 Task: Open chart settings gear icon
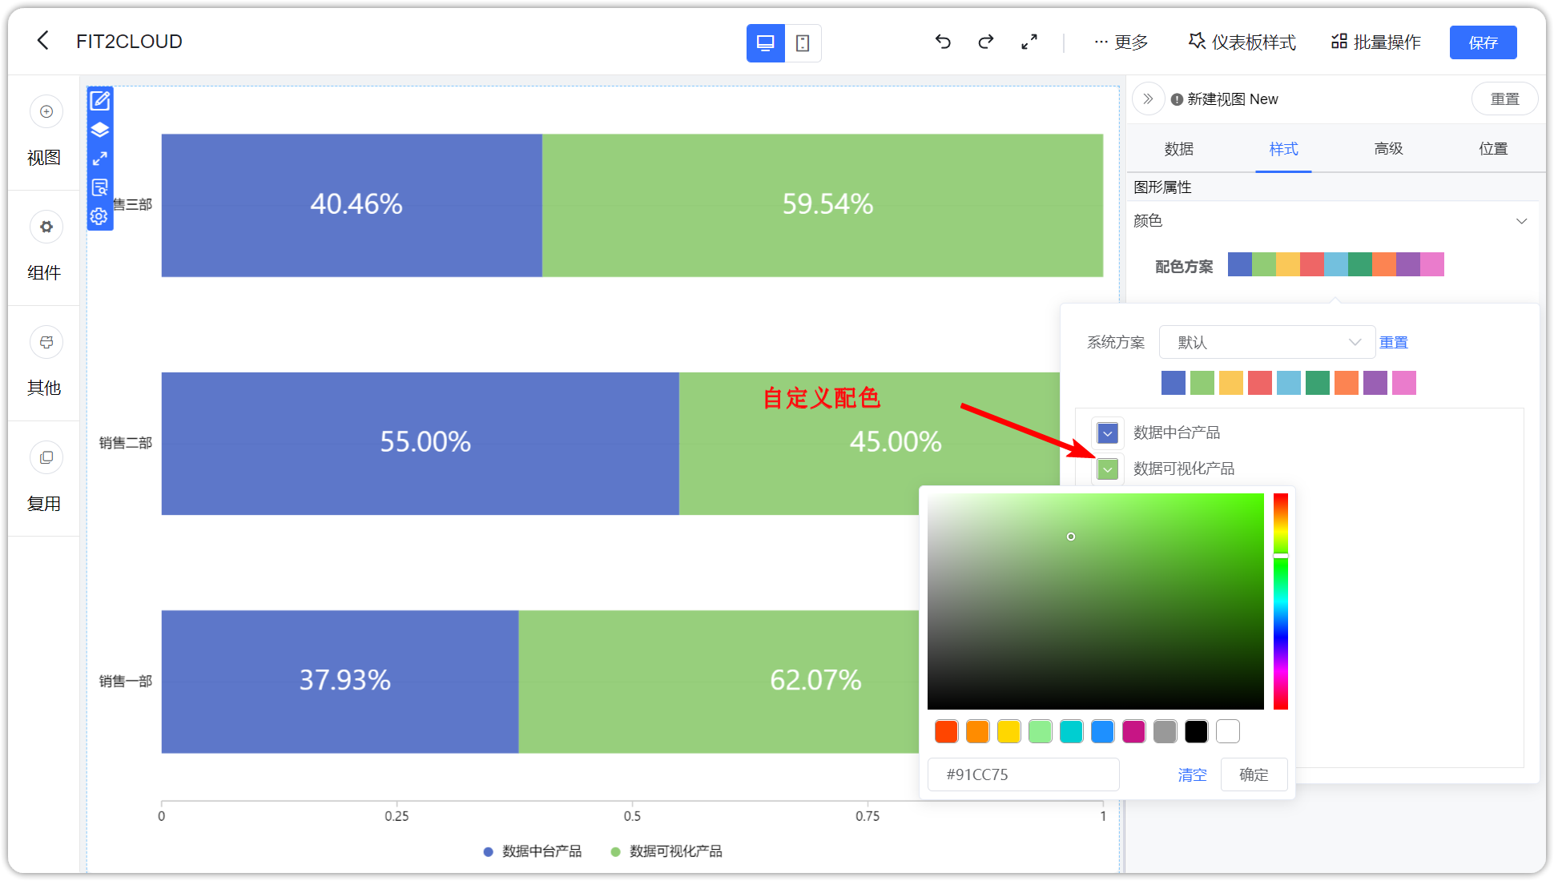tap(99, 216)
